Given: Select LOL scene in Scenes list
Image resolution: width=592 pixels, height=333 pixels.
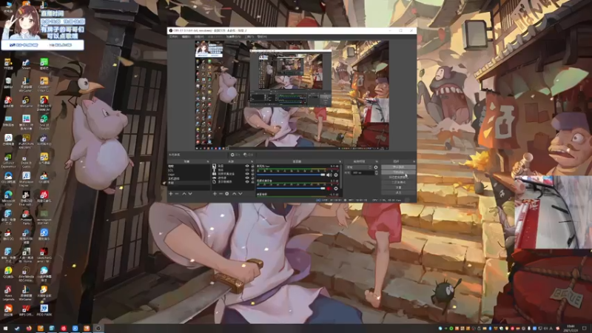Looking at the screenshot, I should (x=189, y=170).
